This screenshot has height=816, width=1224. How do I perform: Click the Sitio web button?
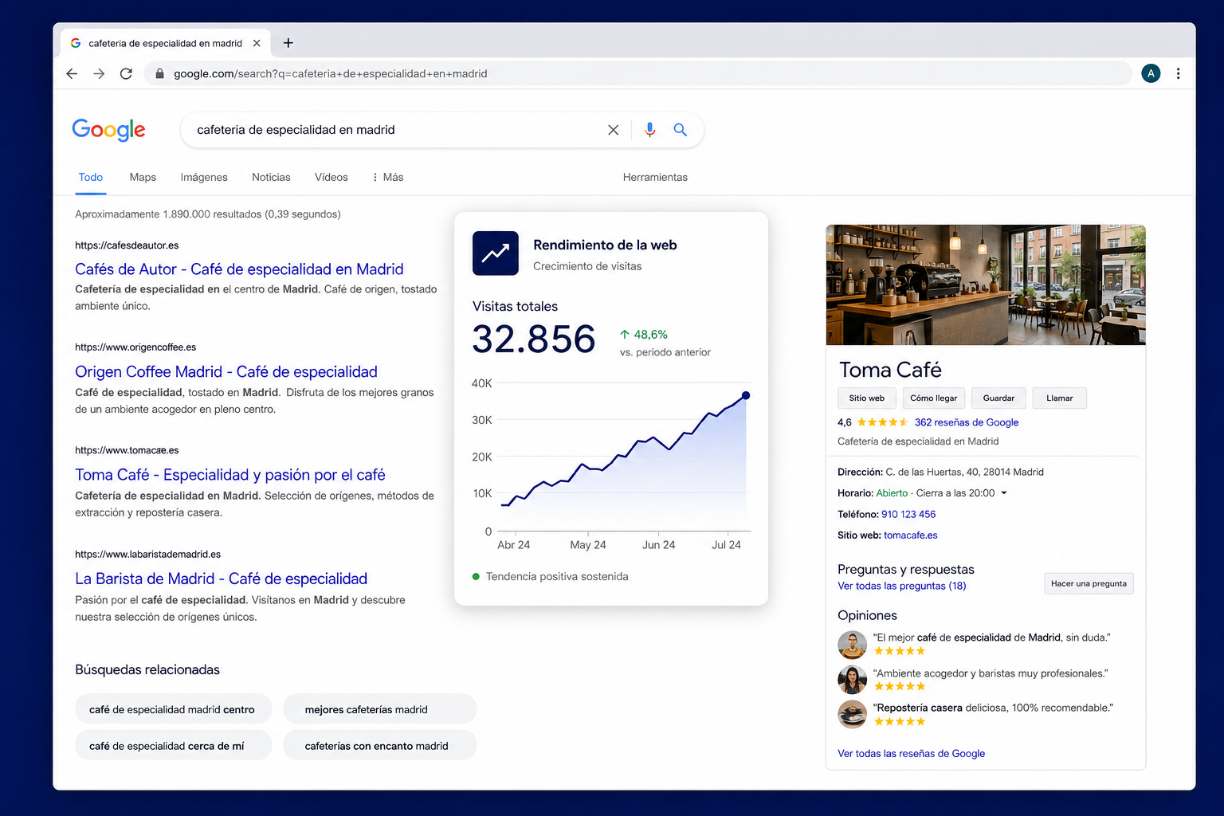click(x=866, y=398)
